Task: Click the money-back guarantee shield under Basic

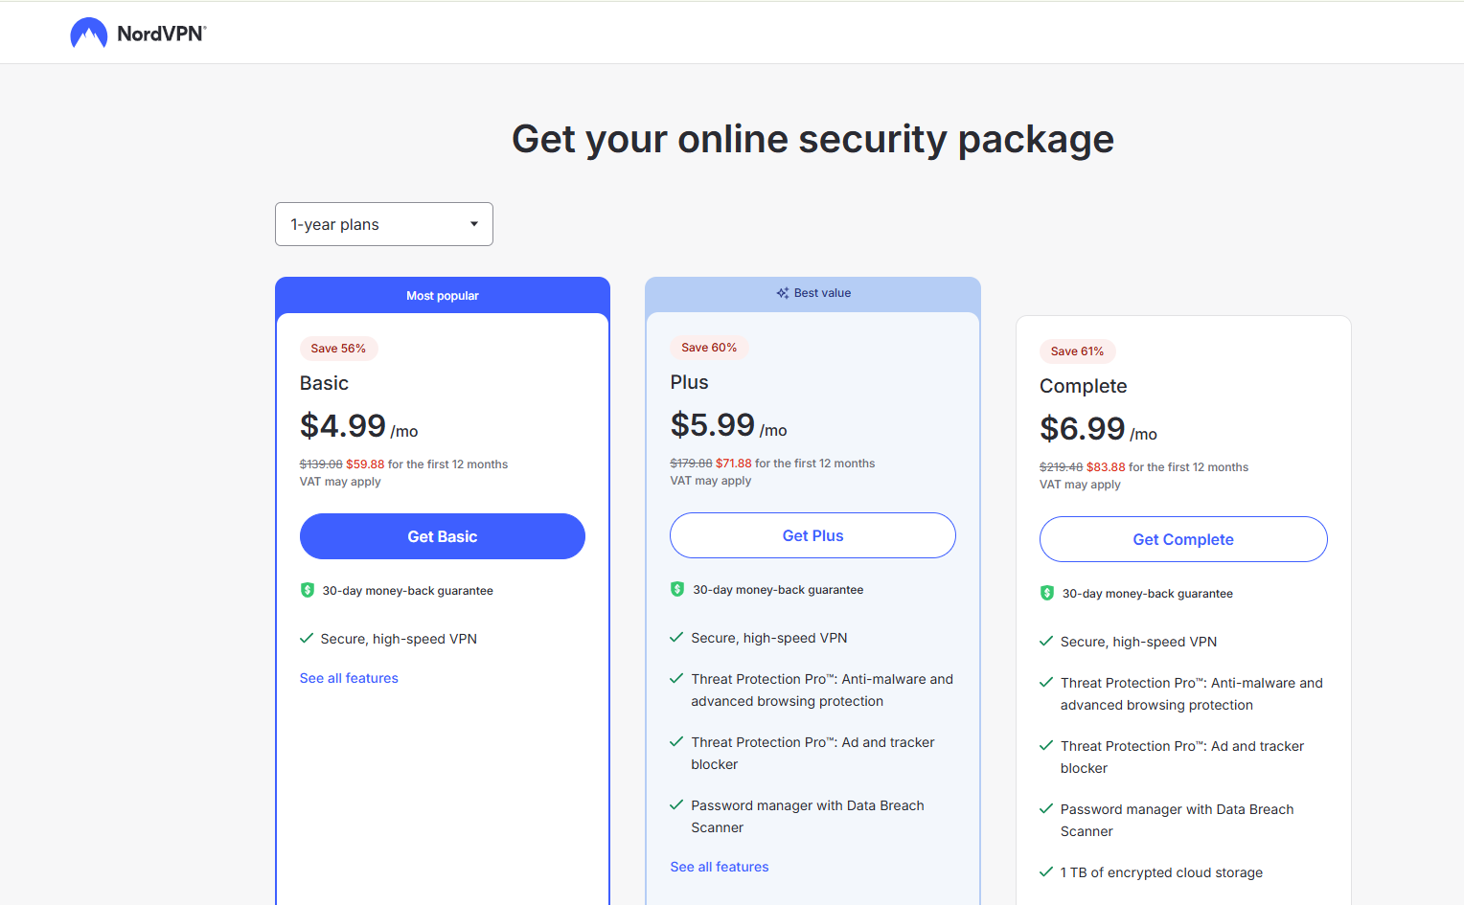Action: 307,590
